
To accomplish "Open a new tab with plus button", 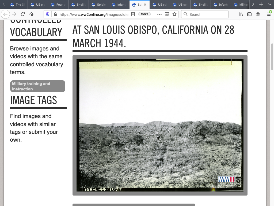I will [x=261, y=5].
